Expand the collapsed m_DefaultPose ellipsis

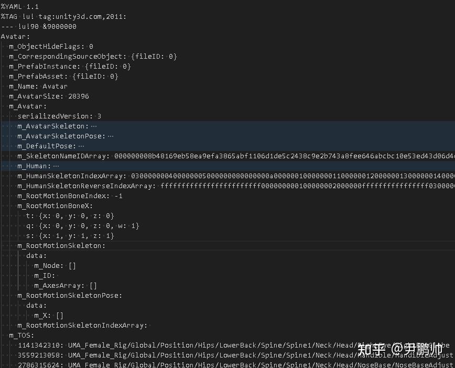click(81, 146)
